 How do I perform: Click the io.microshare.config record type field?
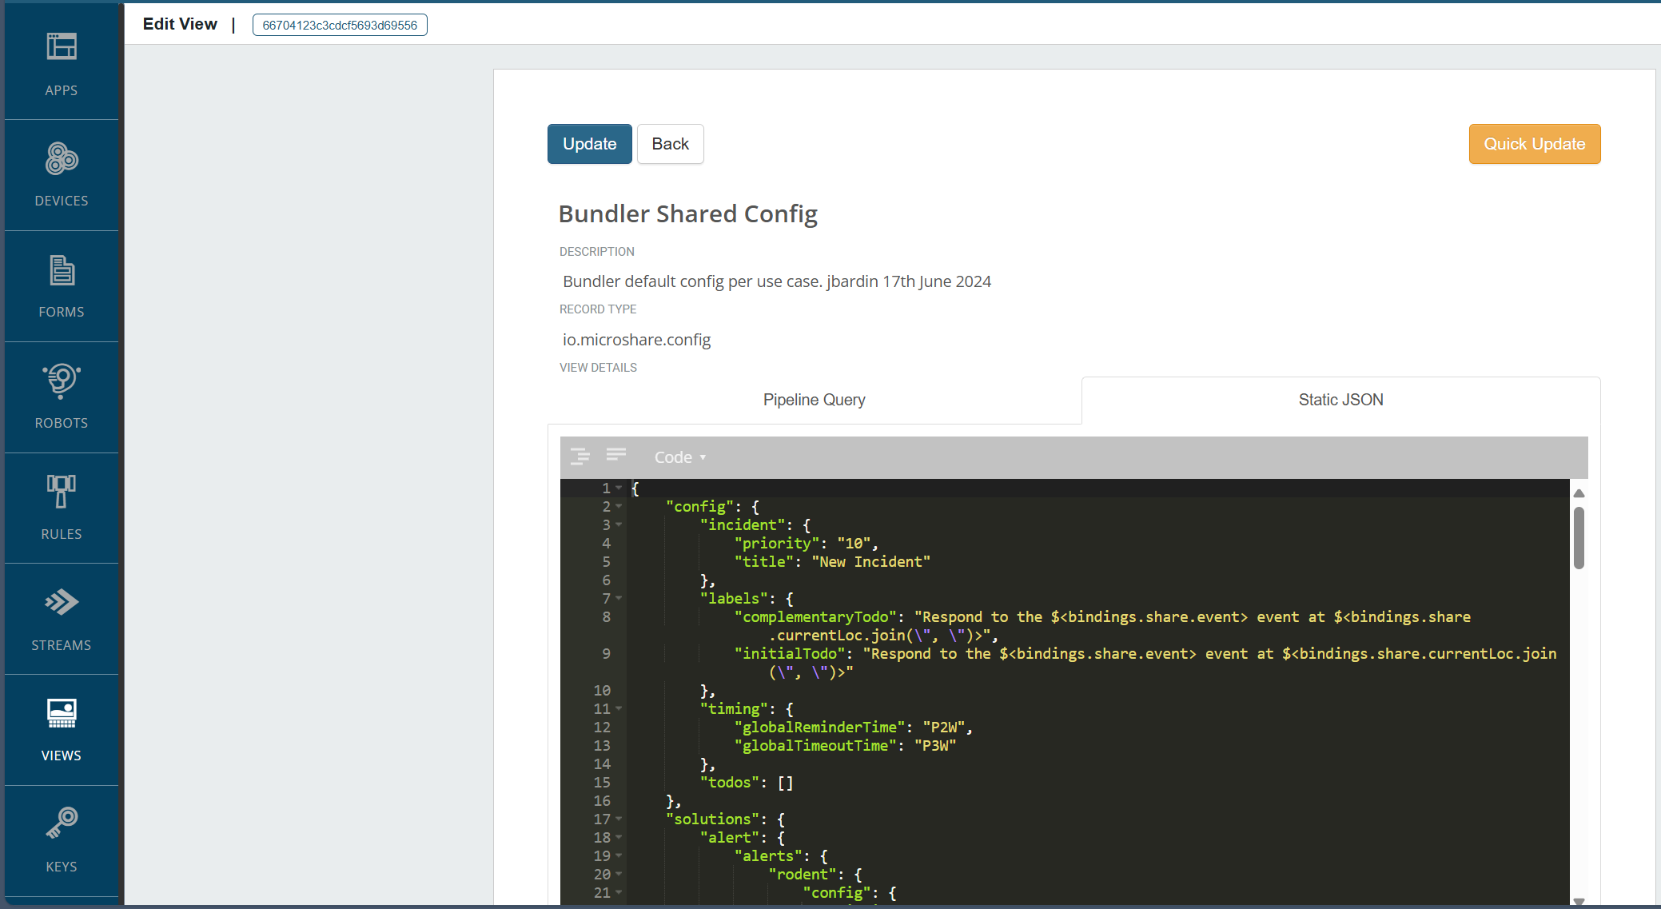(637, 340)
